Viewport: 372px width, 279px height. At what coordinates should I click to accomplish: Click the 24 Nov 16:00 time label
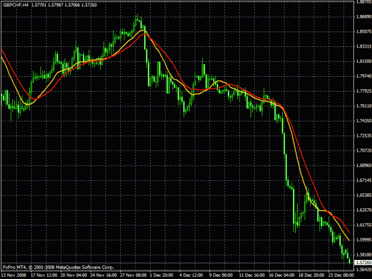(104, 275)
